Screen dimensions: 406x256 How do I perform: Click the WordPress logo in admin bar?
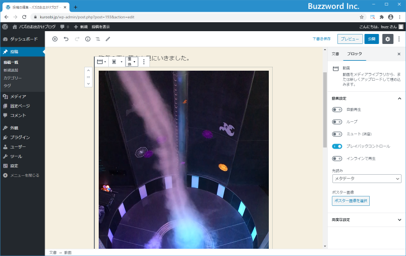tap(5, 27)
